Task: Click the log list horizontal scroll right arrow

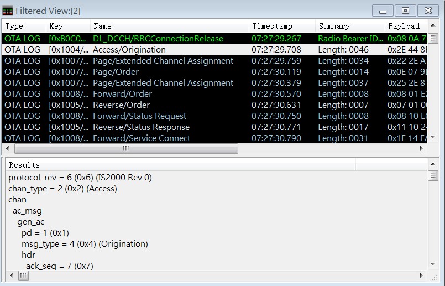Action: pyautogui.click(x=421, y=148)
